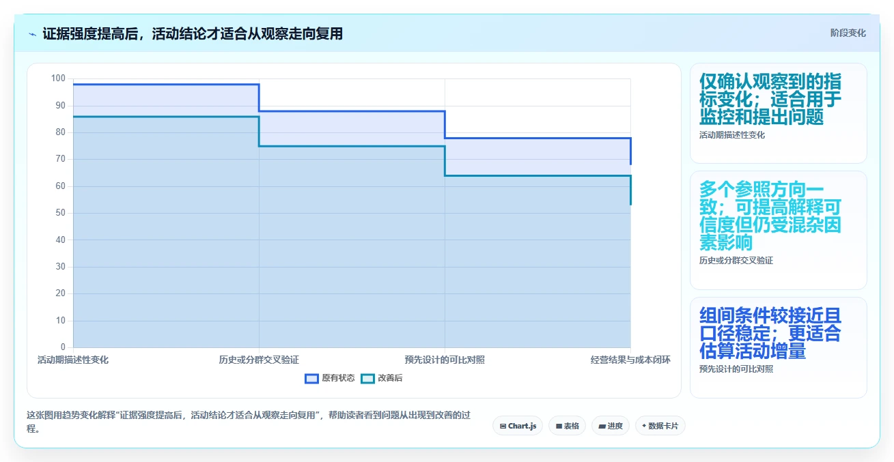
Task: Click the y-axis value 0
Action: [63, 347]
